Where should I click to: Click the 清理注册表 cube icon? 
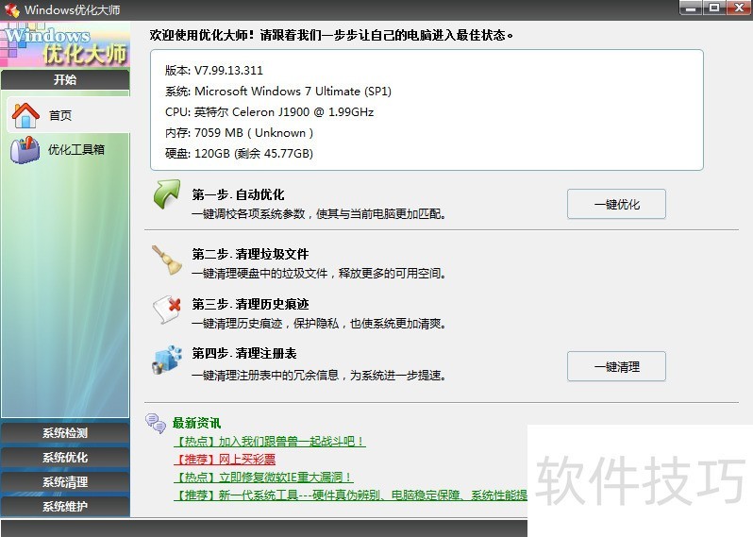coord(167,360)
